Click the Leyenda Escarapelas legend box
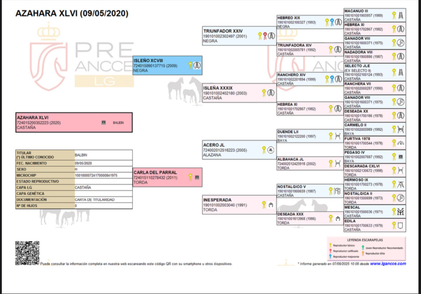Image resolution: width=421 pixels, height=294 pixels. [x=367, y=249]
